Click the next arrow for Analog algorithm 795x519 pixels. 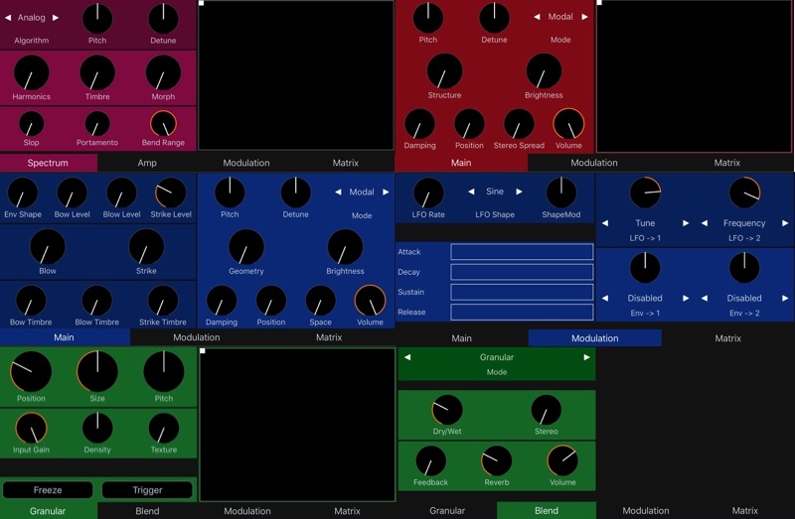(56, 18)
